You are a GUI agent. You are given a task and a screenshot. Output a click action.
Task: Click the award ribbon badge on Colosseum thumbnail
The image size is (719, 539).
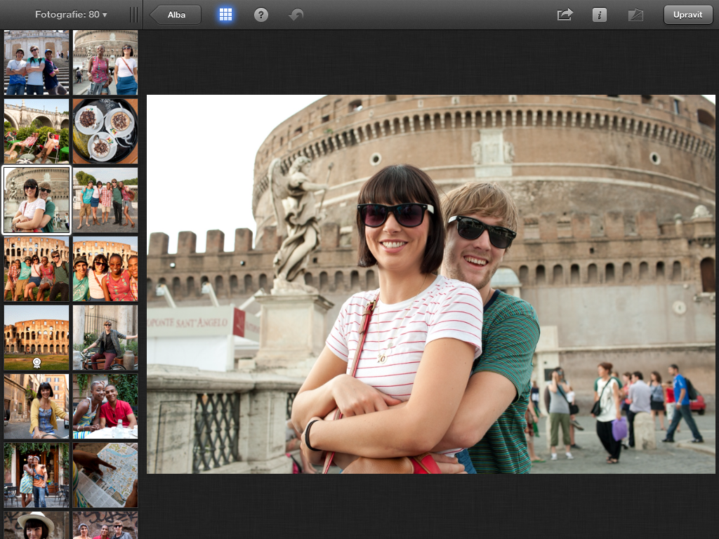pyautogui.click(x=37, y=362)
